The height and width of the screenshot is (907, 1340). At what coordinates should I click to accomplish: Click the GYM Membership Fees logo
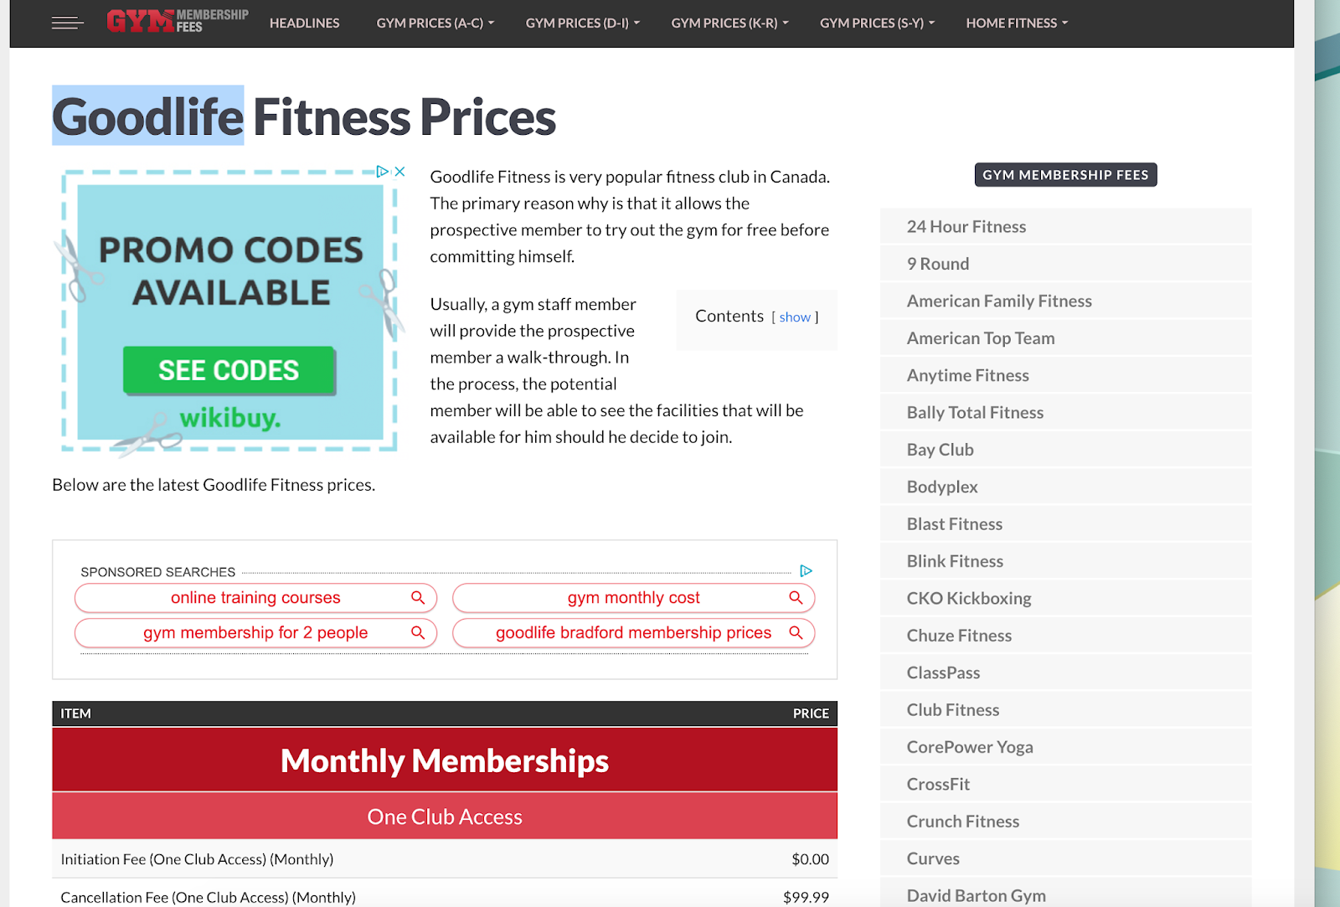coord(177,20)
